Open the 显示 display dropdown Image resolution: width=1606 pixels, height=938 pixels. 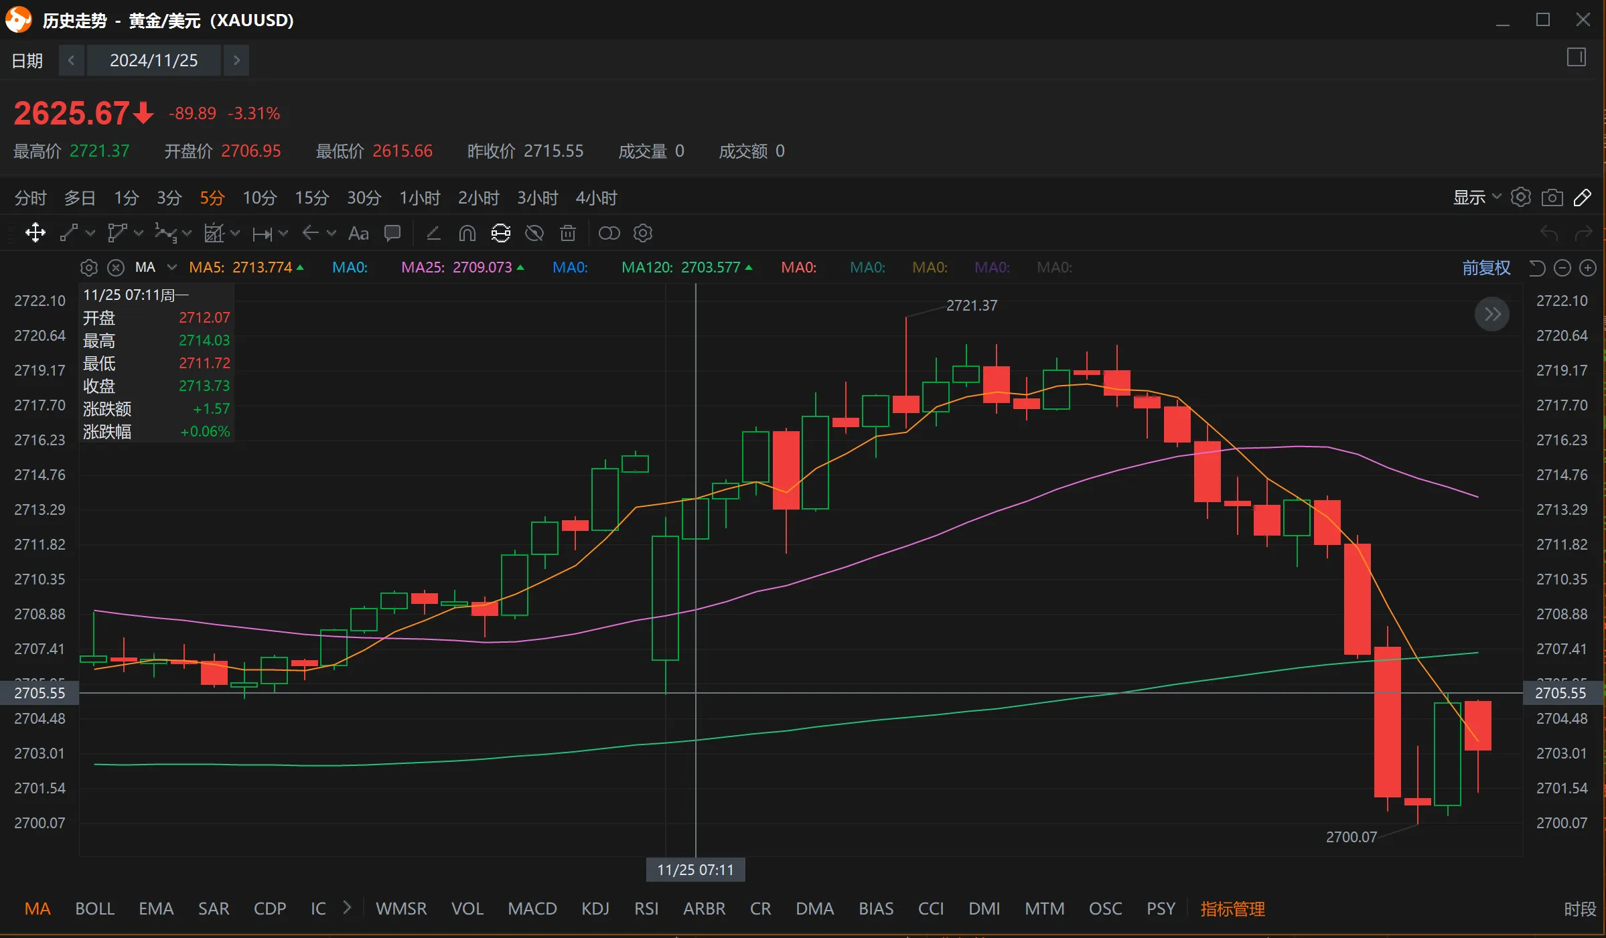(x=1477, y=198)
